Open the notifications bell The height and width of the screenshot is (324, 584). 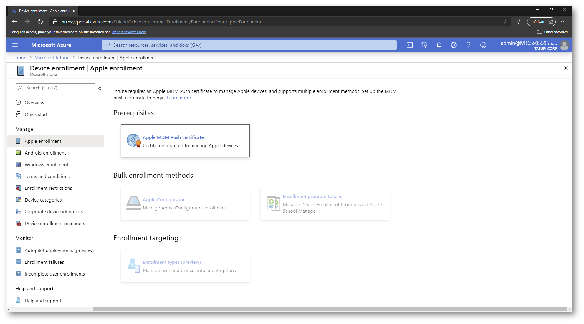[439, 45]
